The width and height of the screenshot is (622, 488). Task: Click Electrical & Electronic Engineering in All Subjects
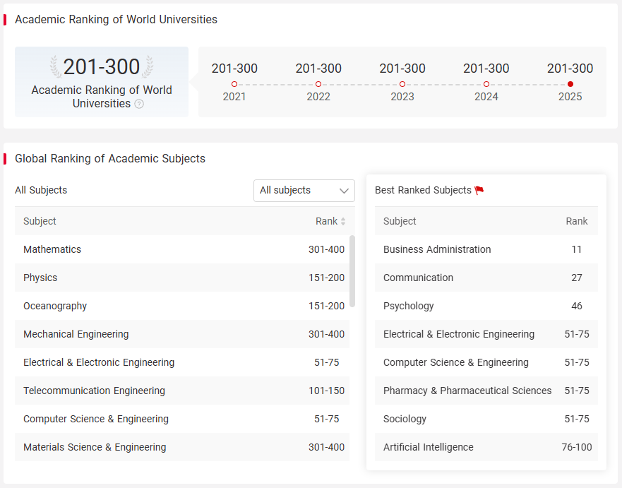point(182,362)
